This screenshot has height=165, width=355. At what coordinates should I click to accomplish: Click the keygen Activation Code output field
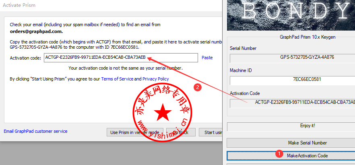[292, 103]
